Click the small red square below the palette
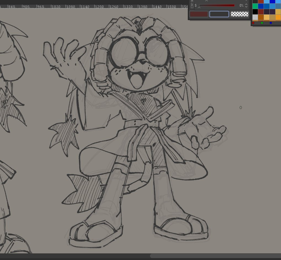This screenshot has width=281, height=260. [253, 23]
